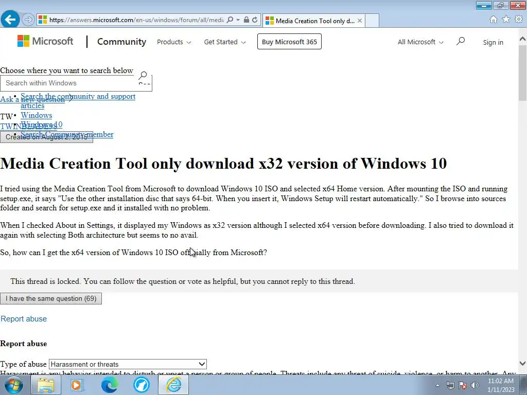Viewport: 527px width, 395px height.
Task: Click the vertical scrollbar thumb
Action: pos(522,72)
